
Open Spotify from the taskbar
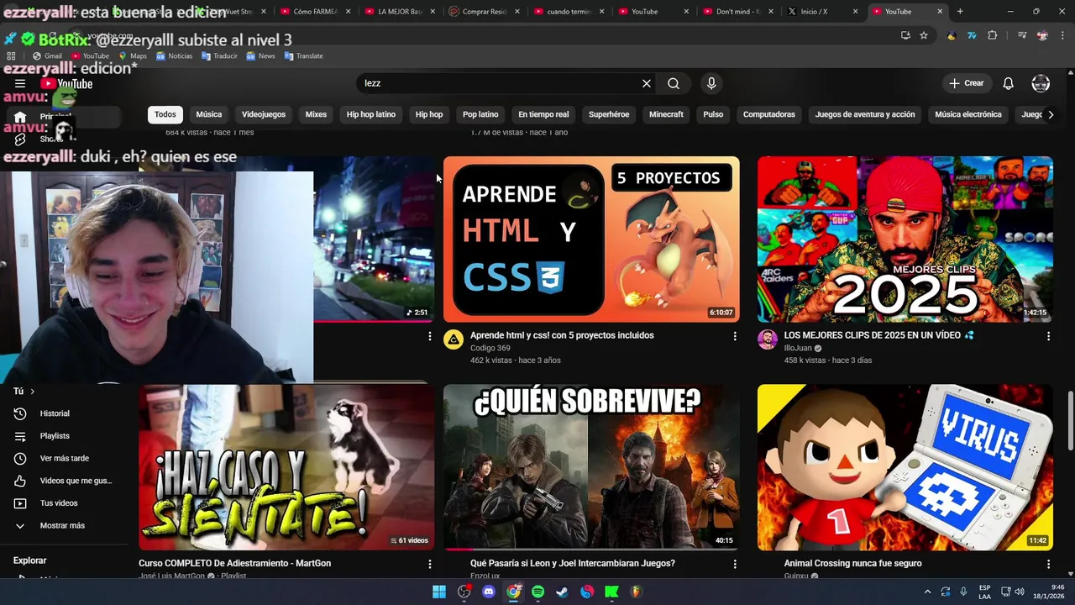538,592
